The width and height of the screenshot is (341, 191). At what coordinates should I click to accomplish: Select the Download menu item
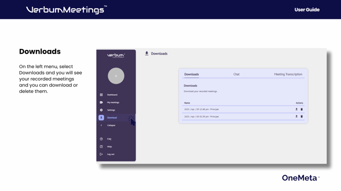click(x=112, y=117)
